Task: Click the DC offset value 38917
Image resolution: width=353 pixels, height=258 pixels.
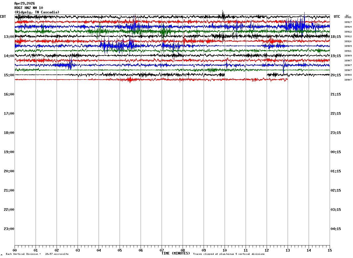Action: pyautogui.click(x=348, y=22)
